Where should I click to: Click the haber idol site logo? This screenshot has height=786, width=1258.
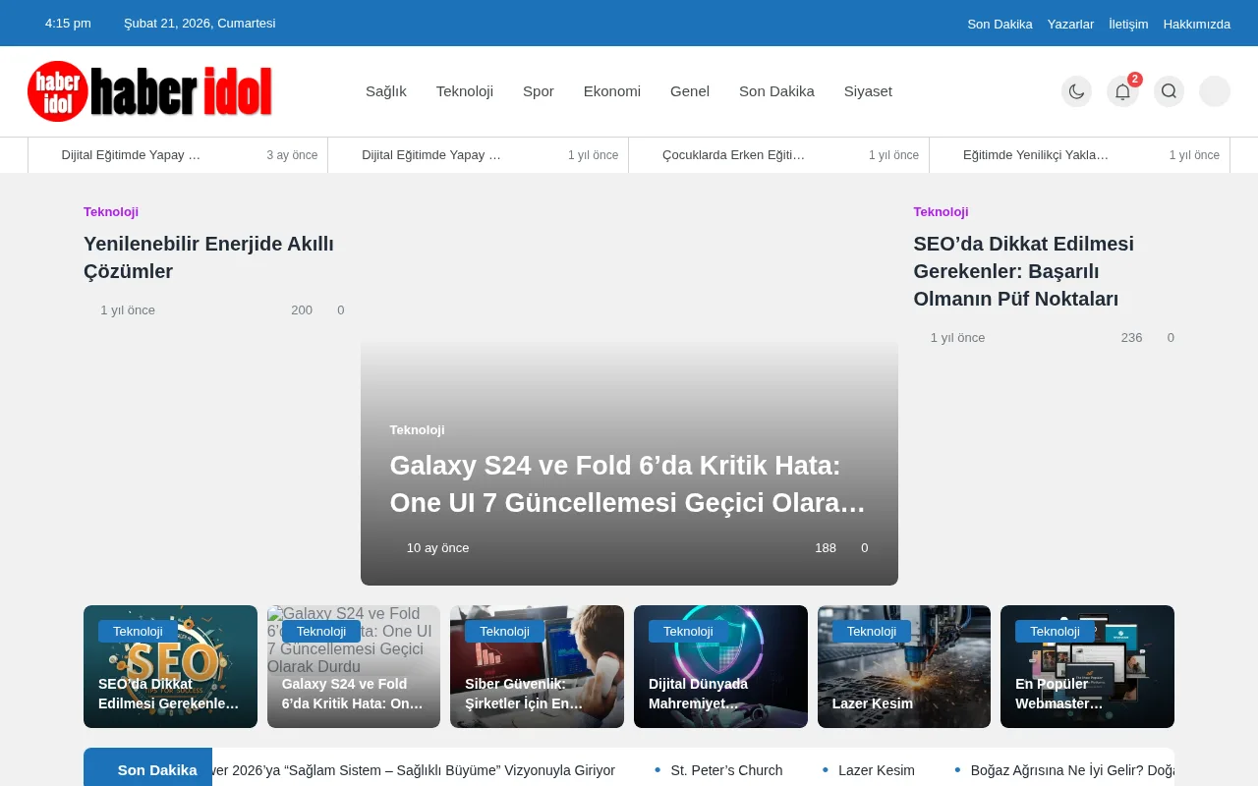(149, 90)
